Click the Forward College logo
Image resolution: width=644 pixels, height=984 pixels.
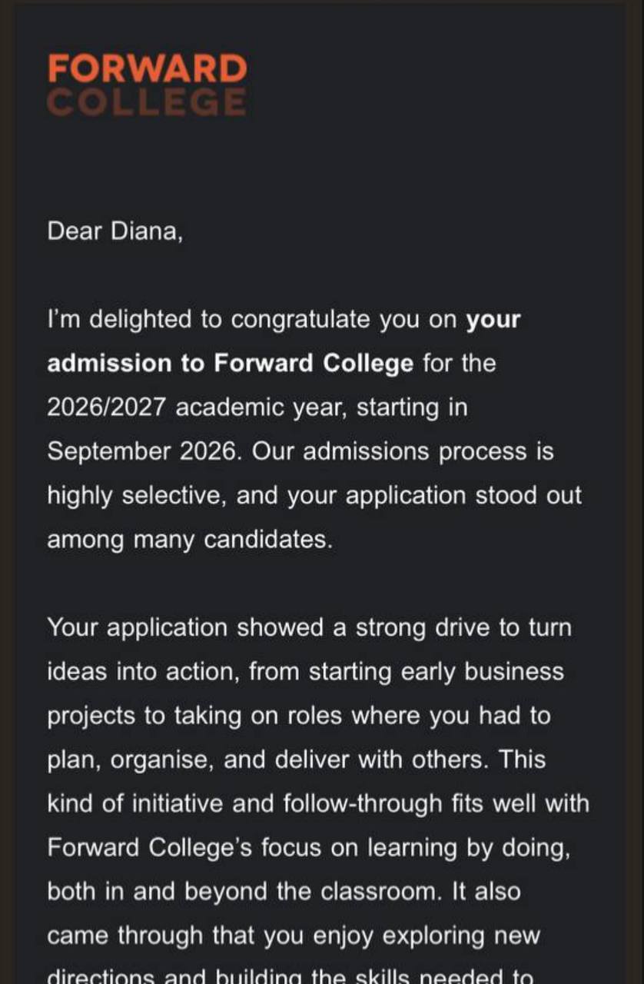coord(147,85)
